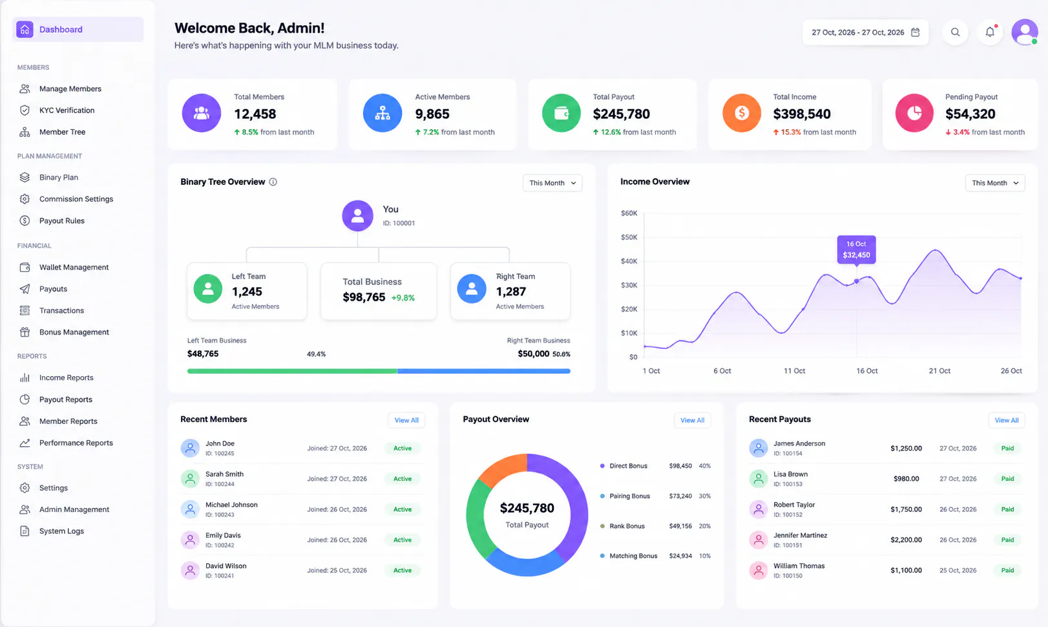This screenshot has height=627, width=1048.
Task: Click the green Total Payout wallet icon
Action: pyautogui.click(x=561, y=113)
